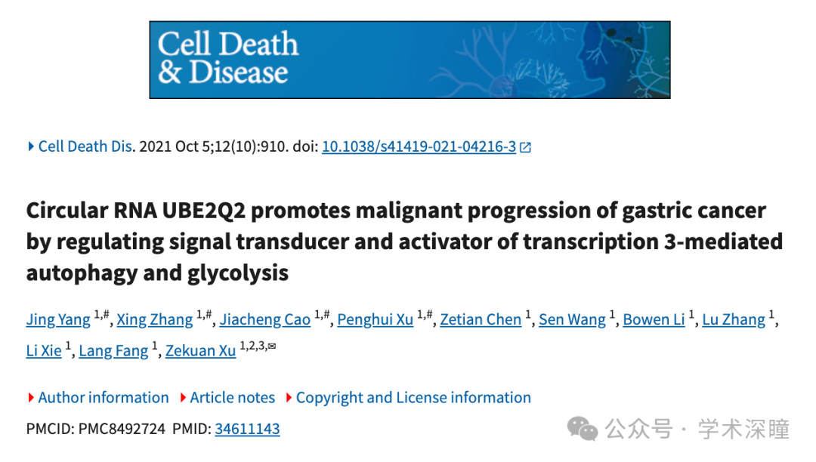Image resolution: width=816 pixels, height=462 pixels.
Task: Open author Lang Fang's link
Action: (x=113, y=351)
